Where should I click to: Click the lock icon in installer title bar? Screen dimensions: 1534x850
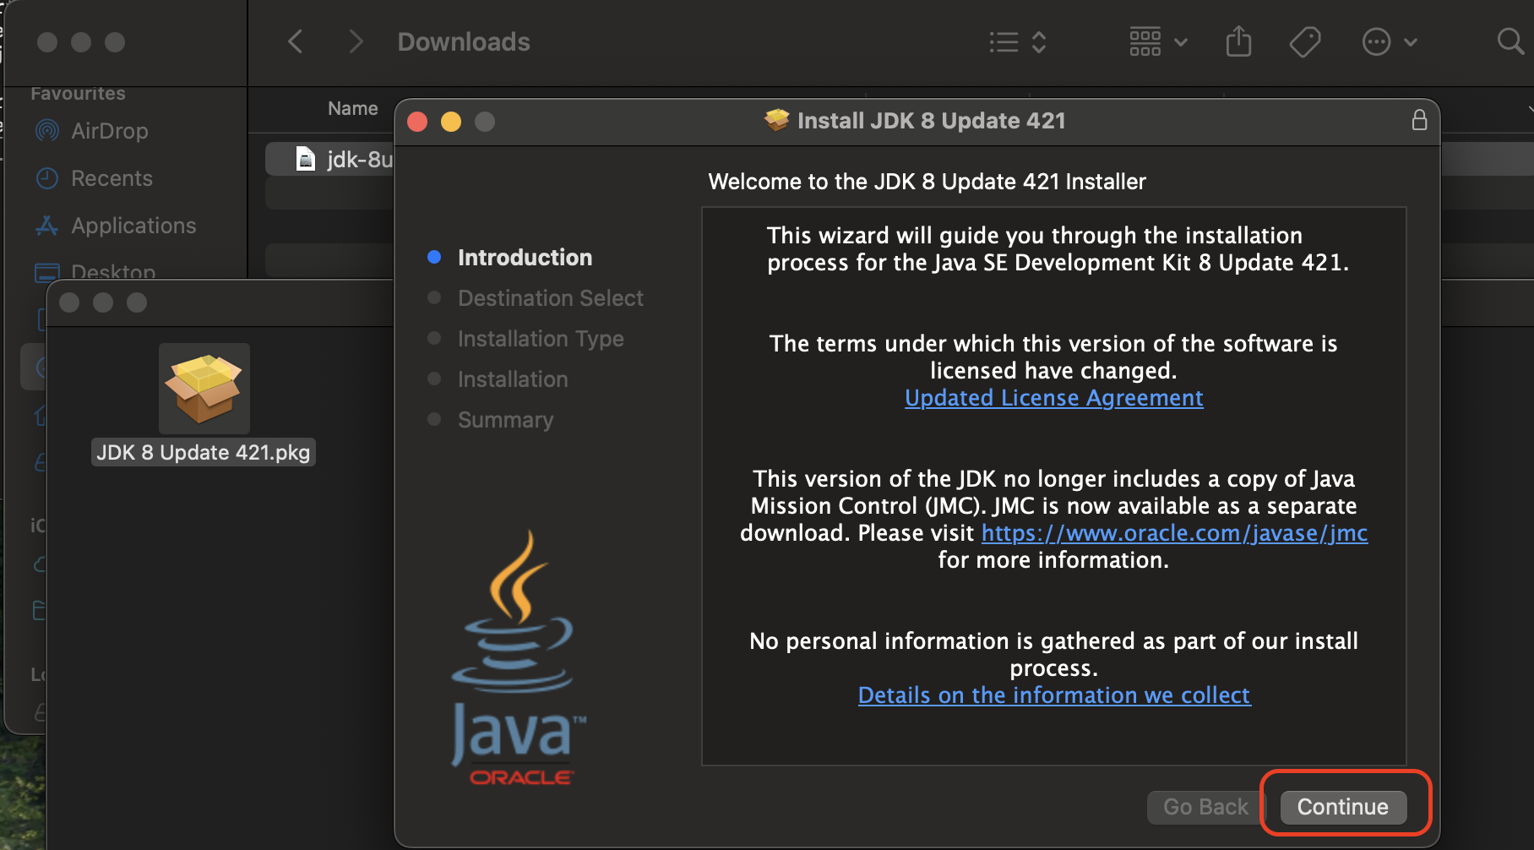1419,121
